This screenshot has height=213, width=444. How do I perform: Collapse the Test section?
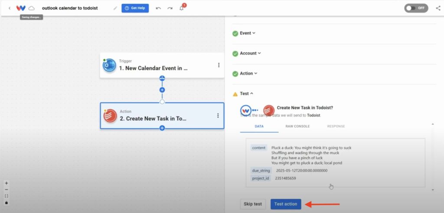pos(247,94)
